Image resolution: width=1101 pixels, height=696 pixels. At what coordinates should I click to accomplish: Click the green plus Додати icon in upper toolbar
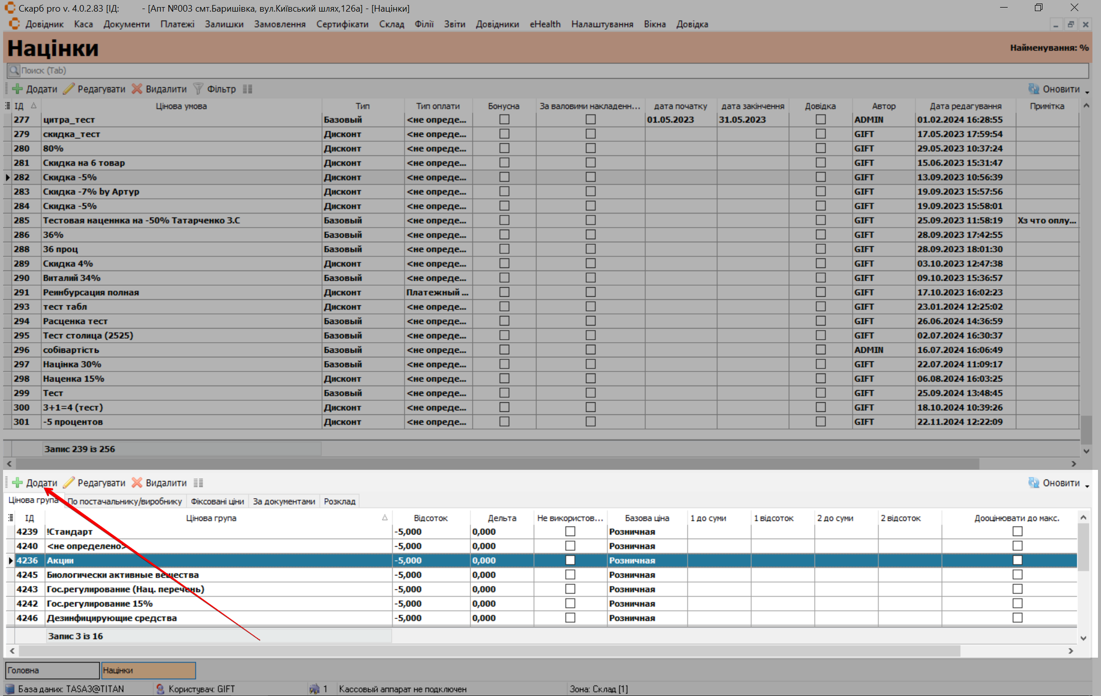(18, 89)
